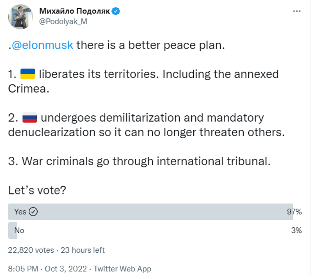This screenshot has height=276, width=313.
Task: Click the blue verified badge
Action: (x=116, y=11)
